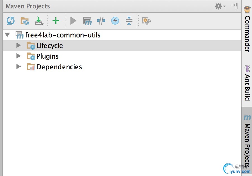Expand the Plugins node
This screenshot has width=252, height=176.
(18, 56)
